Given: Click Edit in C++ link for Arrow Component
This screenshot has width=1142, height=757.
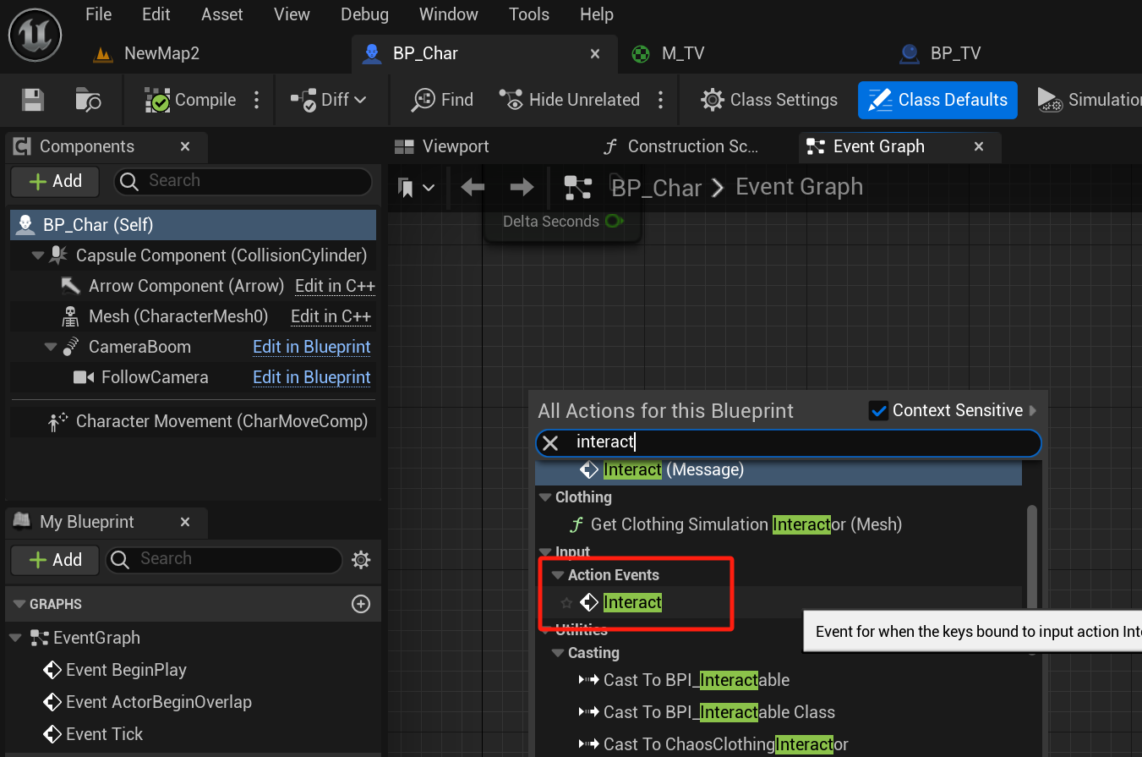Looking at the screenshot, I should (x=335, y=286).
